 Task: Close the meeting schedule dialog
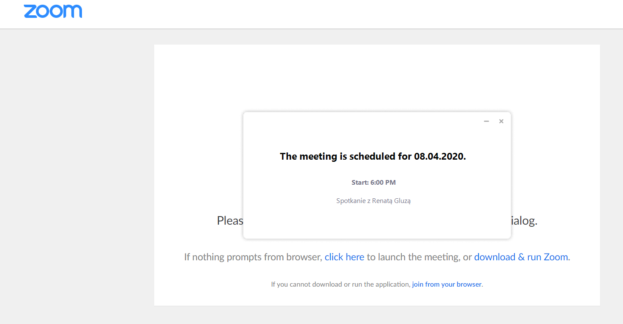pyautogui.click(x=501, y=121)
